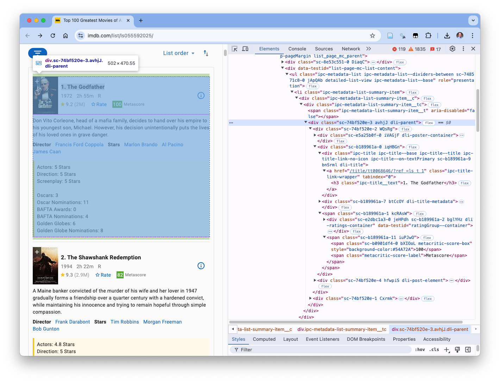The height and width of the screenshot is (382, 500).
Task: Switch to the Elements tab
Action: [x=269, y=49]
